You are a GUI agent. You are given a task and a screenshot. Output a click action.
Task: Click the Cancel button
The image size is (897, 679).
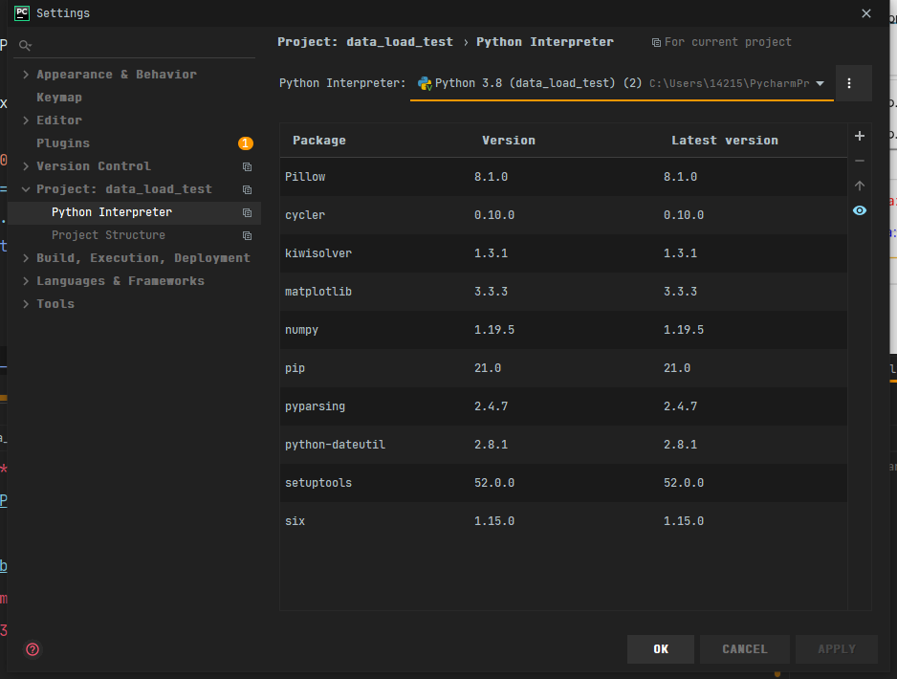[745, 649]
